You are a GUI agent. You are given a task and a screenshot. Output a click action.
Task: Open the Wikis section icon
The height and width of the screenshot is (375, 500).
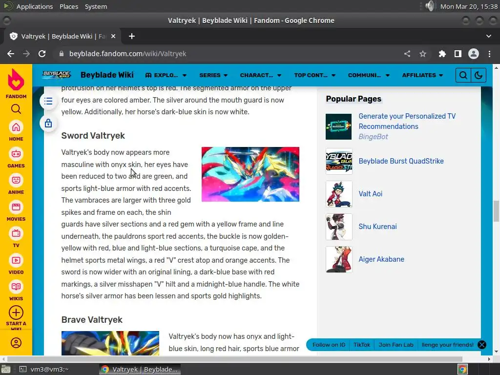pyautogui.click(x=16, y=287)
